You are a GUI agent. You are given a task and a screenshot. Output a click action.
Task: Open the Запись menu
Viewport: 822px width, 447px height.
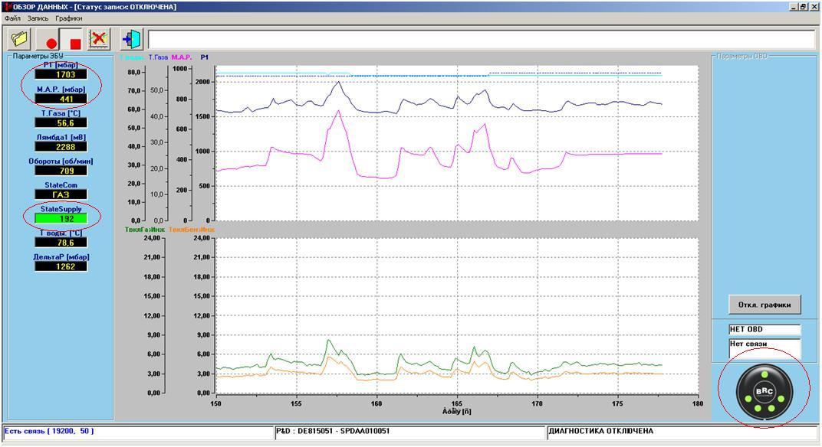pos(38,18)
